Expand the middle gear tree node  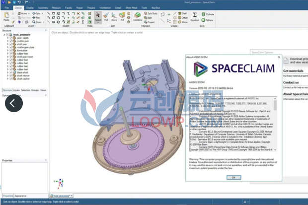tap(7, 41)
